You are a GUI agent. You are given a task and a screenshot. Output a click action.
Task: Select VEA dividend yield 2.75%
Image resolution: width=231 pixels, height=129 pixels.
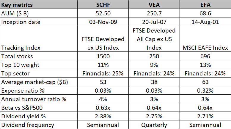pos(153,116)
